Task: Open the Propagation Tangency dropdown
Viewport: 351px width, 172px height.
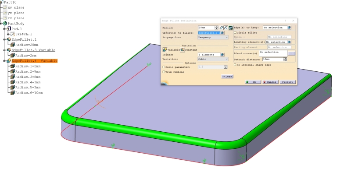Action: (x=213, y=37)
